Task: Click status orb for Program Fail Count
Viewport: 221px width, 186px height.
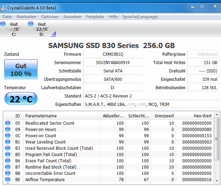Action: 8,154
